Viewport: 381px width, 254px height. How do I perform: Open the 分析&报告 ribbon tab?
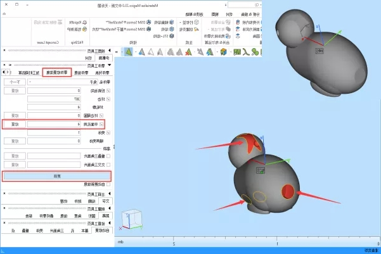(250, 15)
